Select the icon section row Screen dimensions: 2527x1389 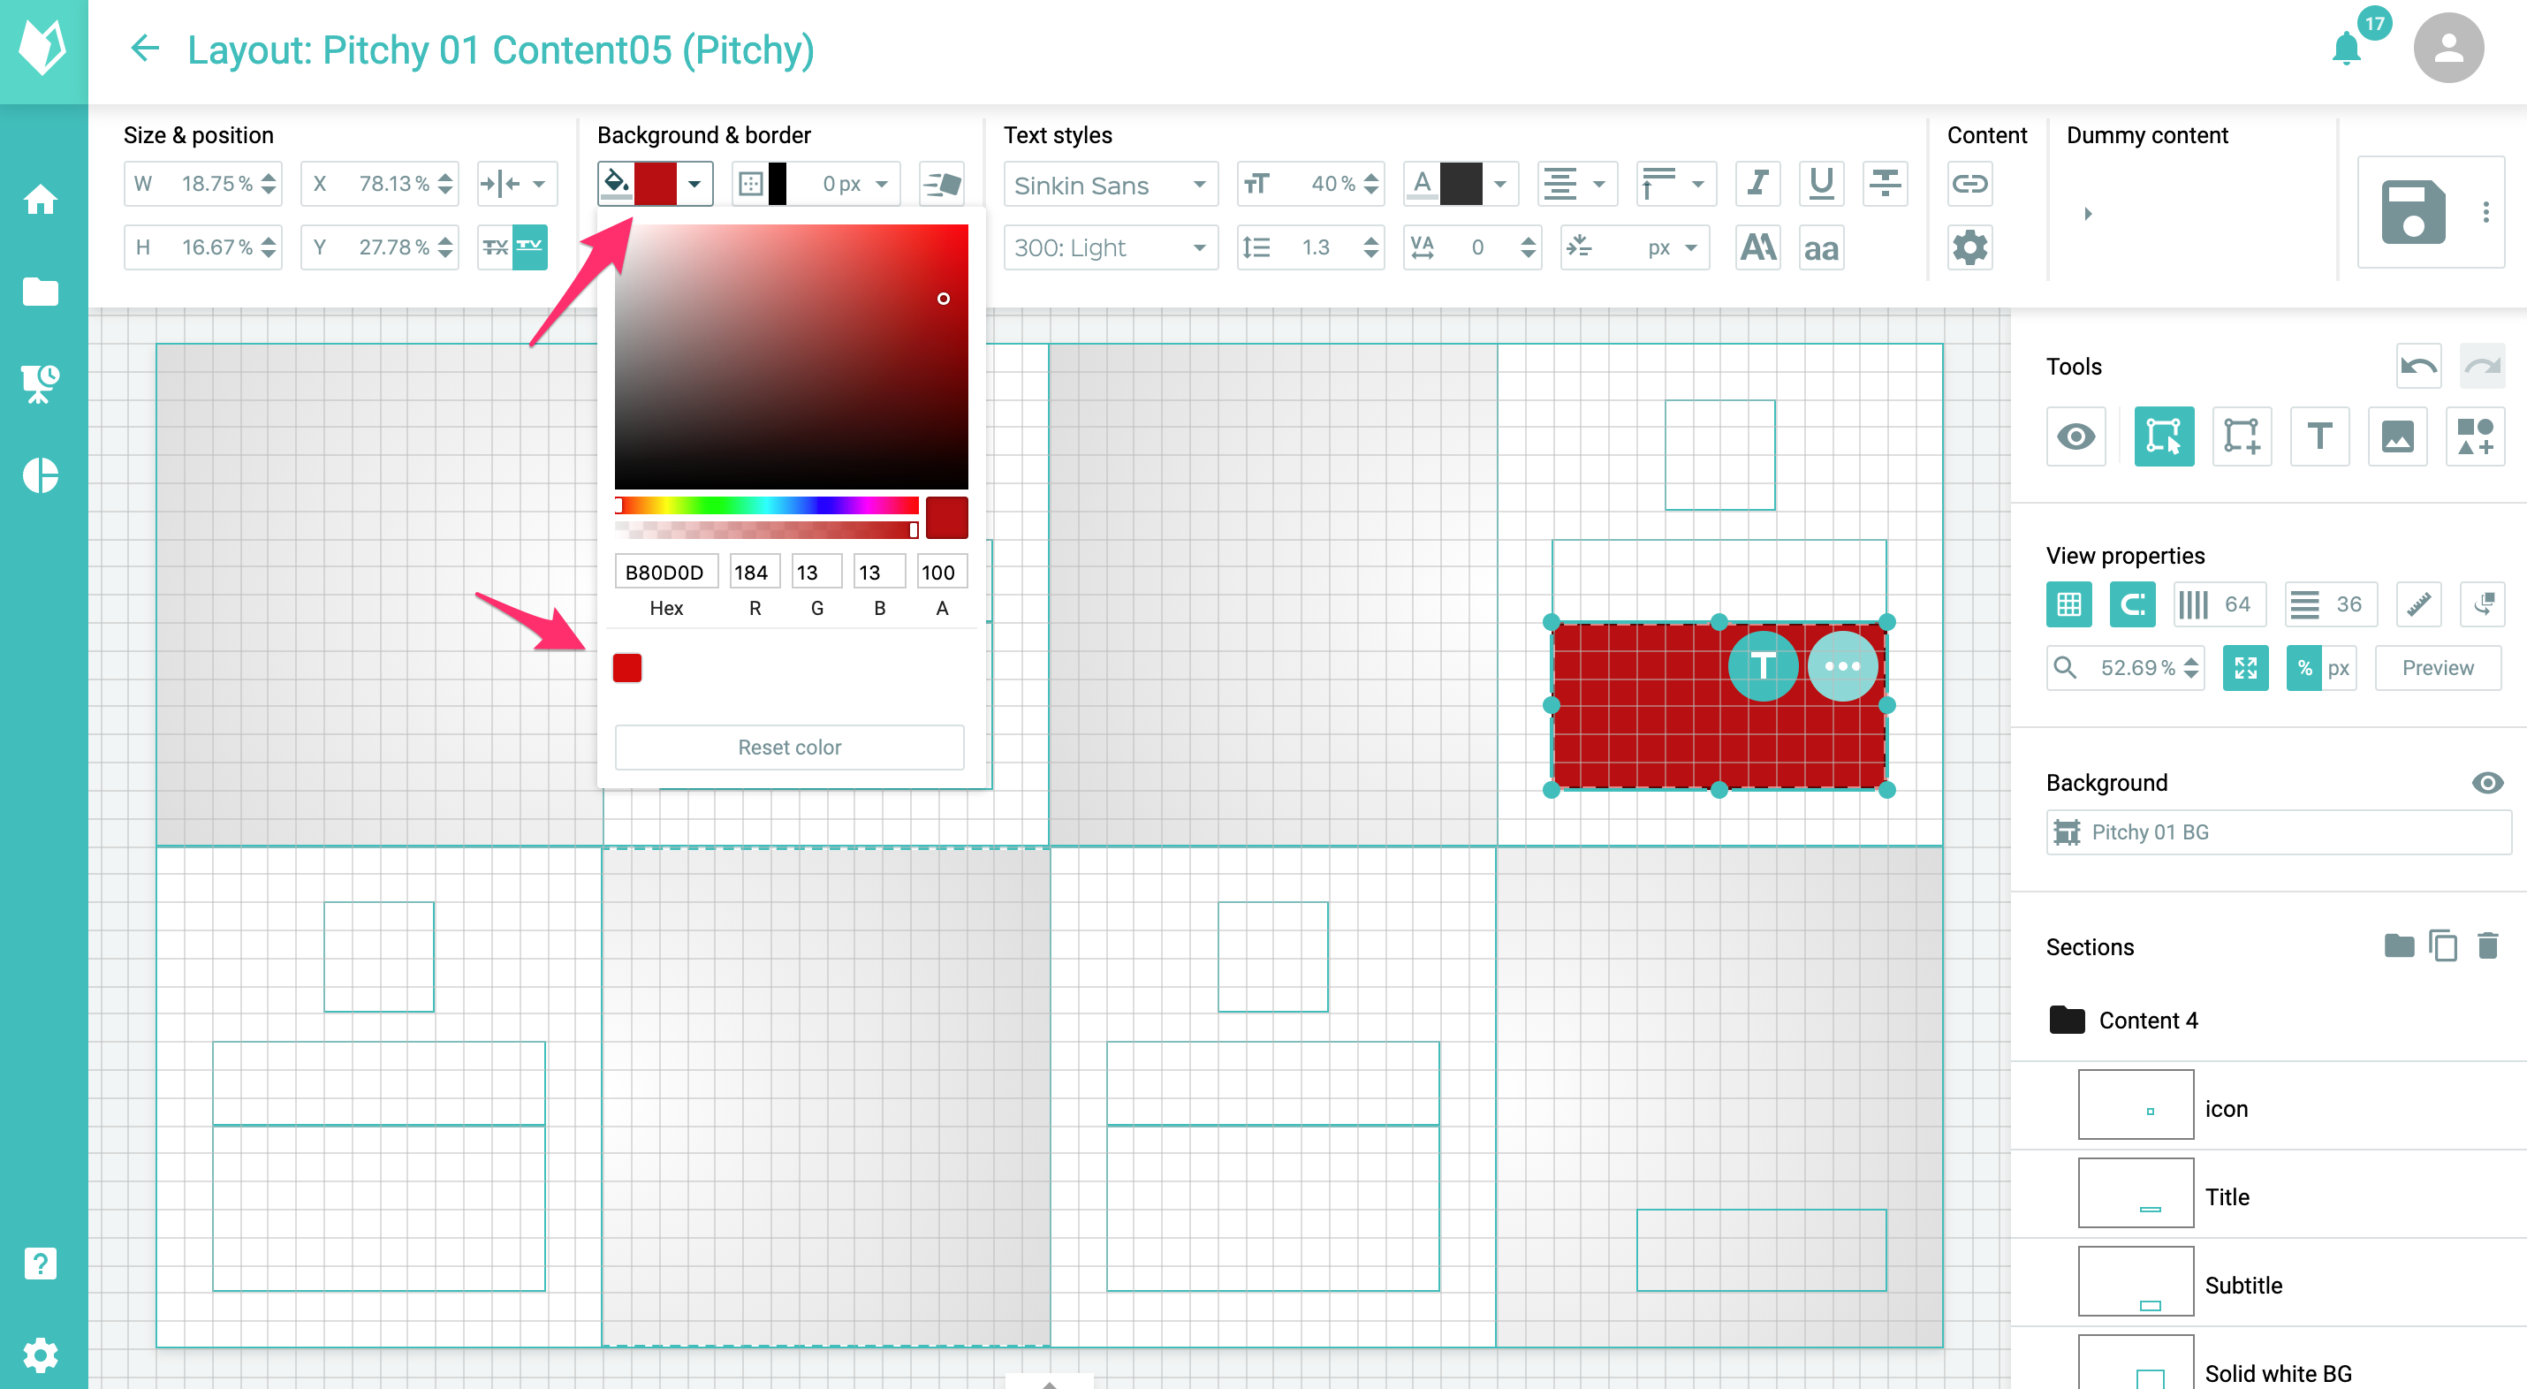pos(2268,1104)
